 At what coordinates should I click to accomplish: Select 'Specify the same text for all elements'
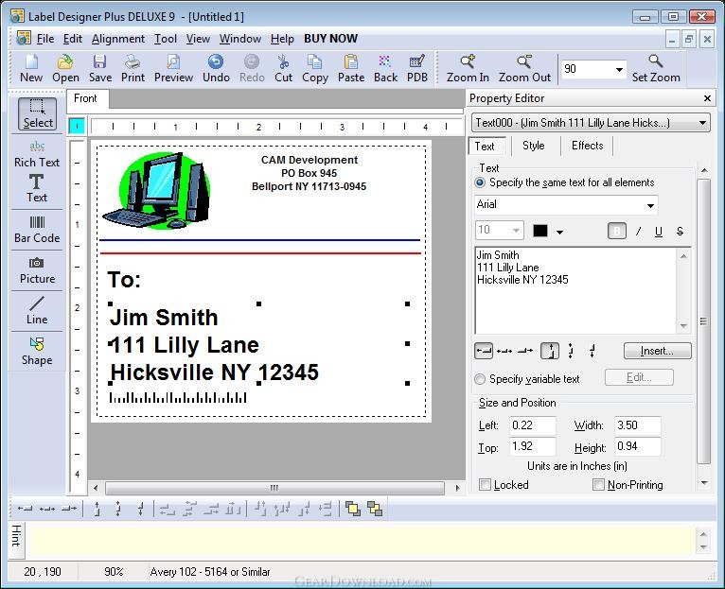[x=480, y=182]
